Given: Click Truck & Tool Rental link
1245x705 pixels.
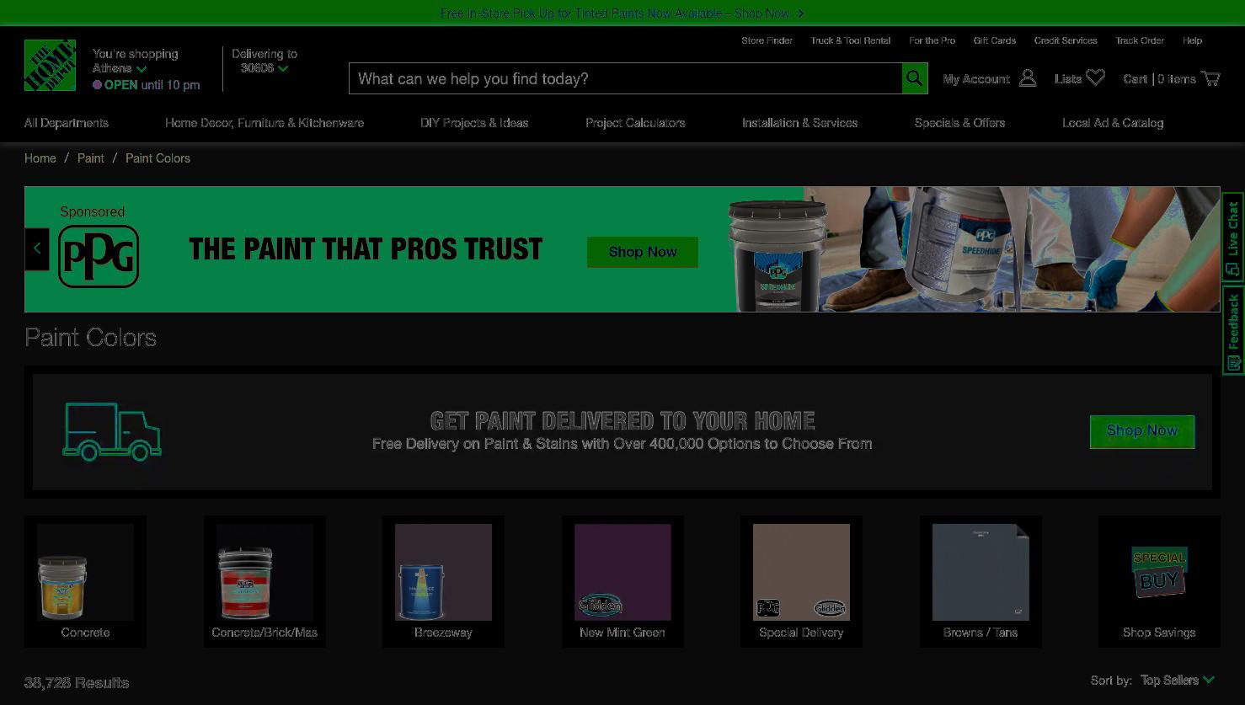Looking at the screenshot, I should (851, 40).
